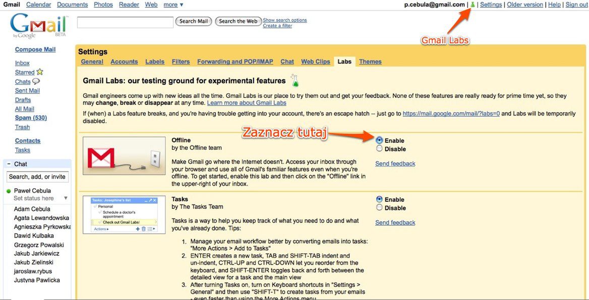Open the Forwarding and POP/IMAP tab
The height and width of the screenshot is (300, 589).
click(x=235, y=62)
